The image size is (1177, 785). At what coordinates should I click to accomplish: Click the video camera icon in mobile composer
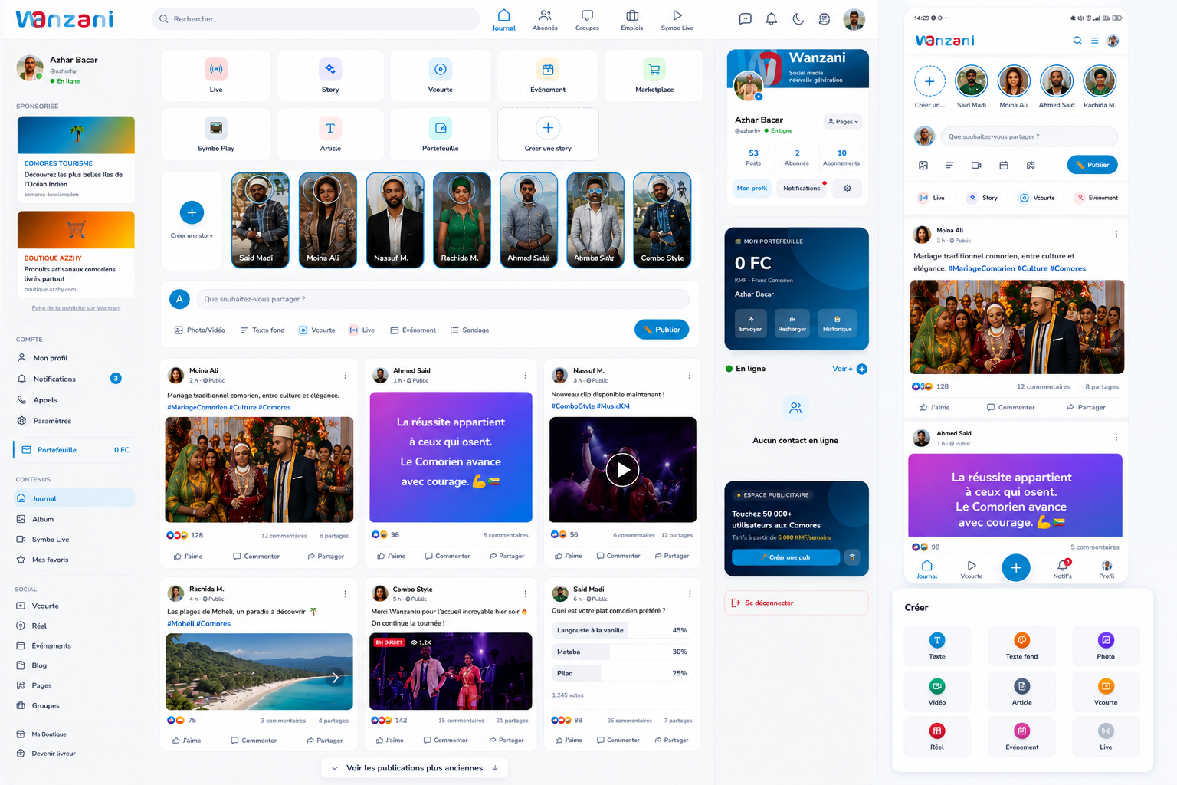point(976,165)
